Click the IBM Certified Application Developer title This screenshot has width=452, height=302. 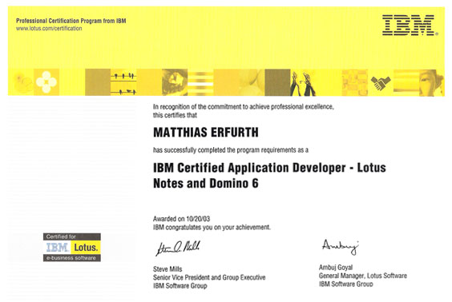(x=269, y=175)
